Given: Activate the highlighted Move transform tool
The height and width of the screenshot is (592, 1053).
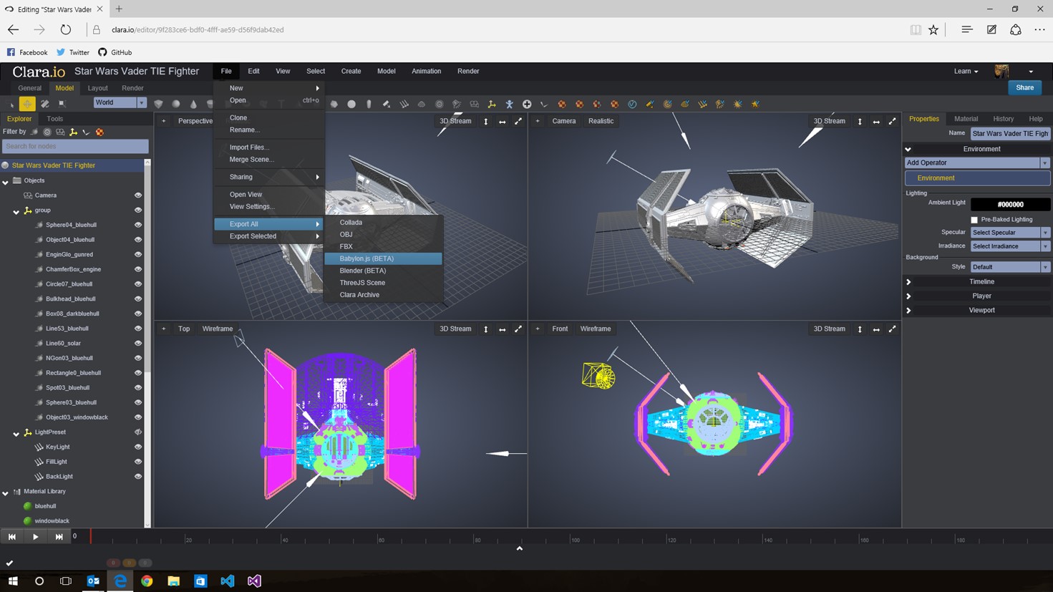Looking at the screenshot, I should click(x=27, y=104).
